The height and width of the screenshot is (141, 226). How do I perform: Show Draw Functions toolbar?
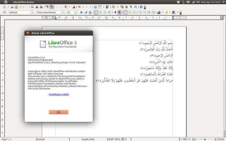click(x=107, y=7)
